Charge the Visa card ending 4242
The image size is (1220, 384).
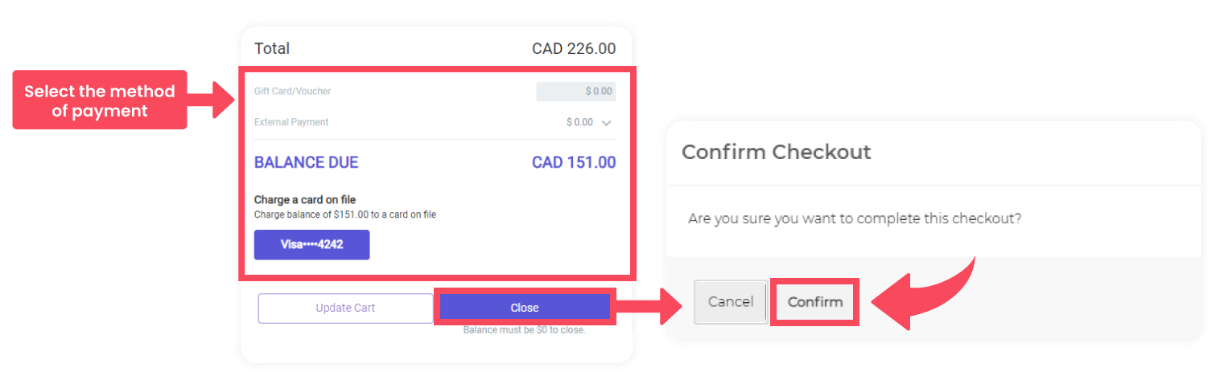[x=311, y=245]
